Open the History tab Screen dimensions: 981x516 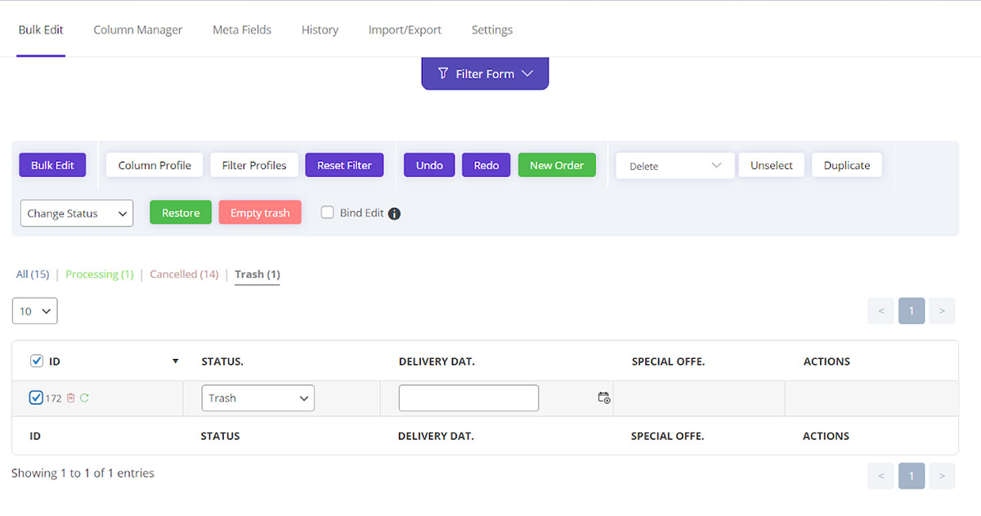[320, 29]
